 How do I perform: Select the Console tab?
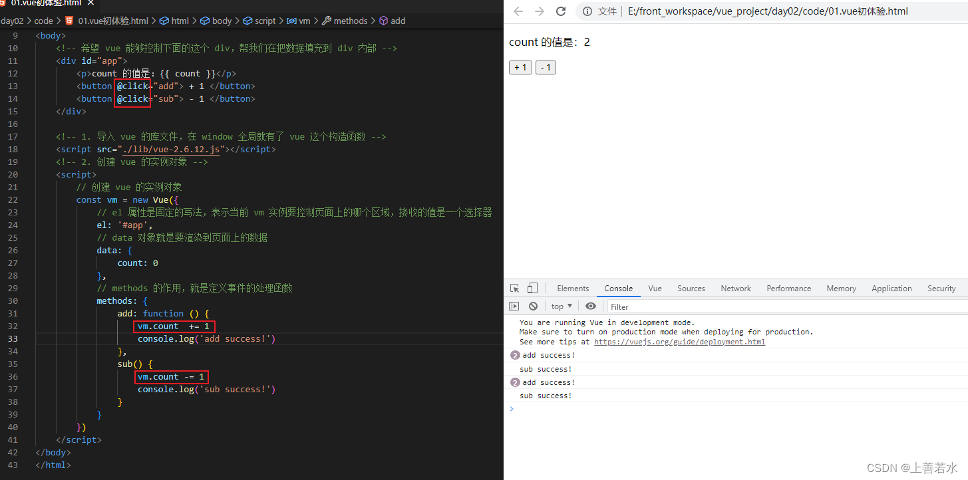(x=619, y=289)
